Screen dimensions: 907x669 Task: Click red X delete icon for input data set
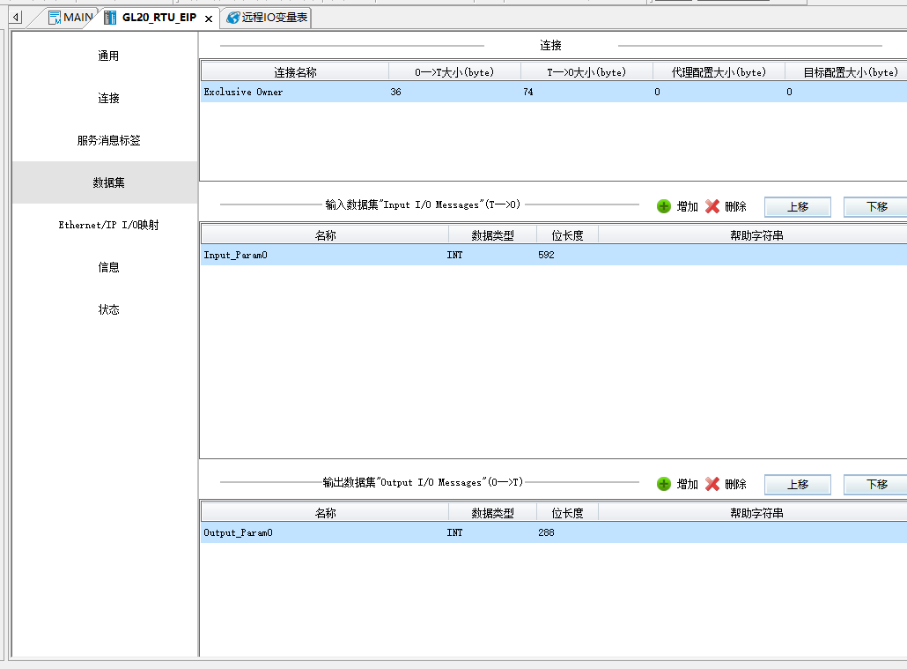coord(712,206)
